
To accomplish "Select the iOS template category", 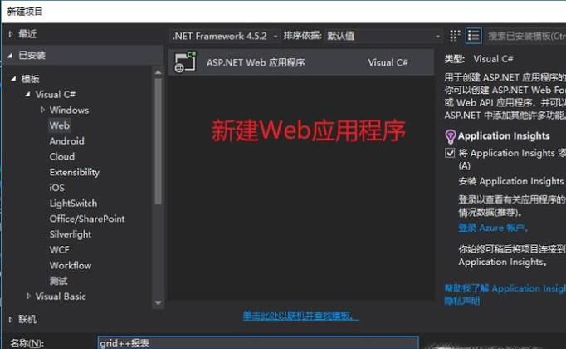I will tap(57, 188).
